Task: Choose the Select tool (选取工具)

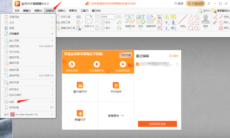Action: pos(63,22)
